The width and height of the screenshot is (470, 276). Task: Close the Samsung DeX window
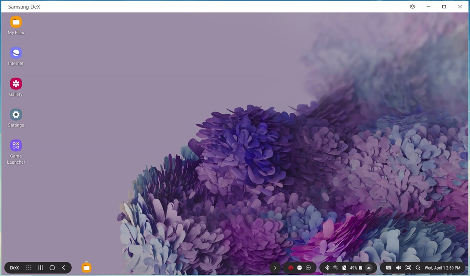click(x=460, y=7)
